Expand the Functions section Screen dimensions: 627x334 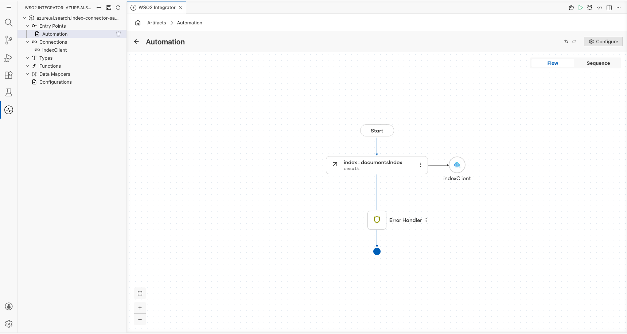tap(27, 66)
